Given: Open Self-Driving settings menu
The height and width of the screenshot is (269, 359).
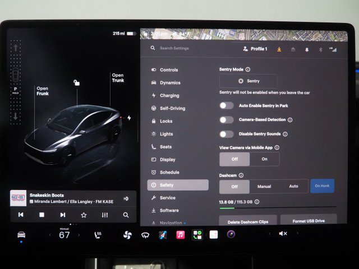Looking at the screenshot, I should click(178, 108).
